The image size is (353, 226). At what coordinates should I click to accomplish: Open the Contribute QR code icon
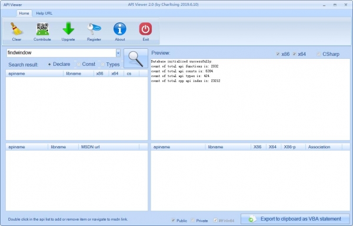[x=42, y=29]
